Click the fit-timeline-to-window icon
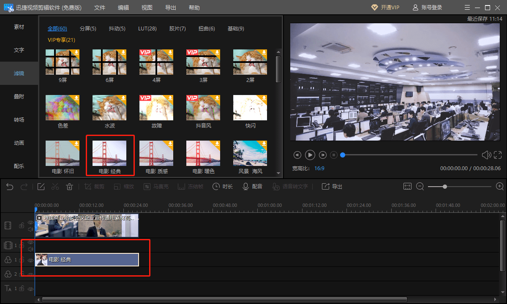Screen dimensions: 507x304 [x=407, y=186]
